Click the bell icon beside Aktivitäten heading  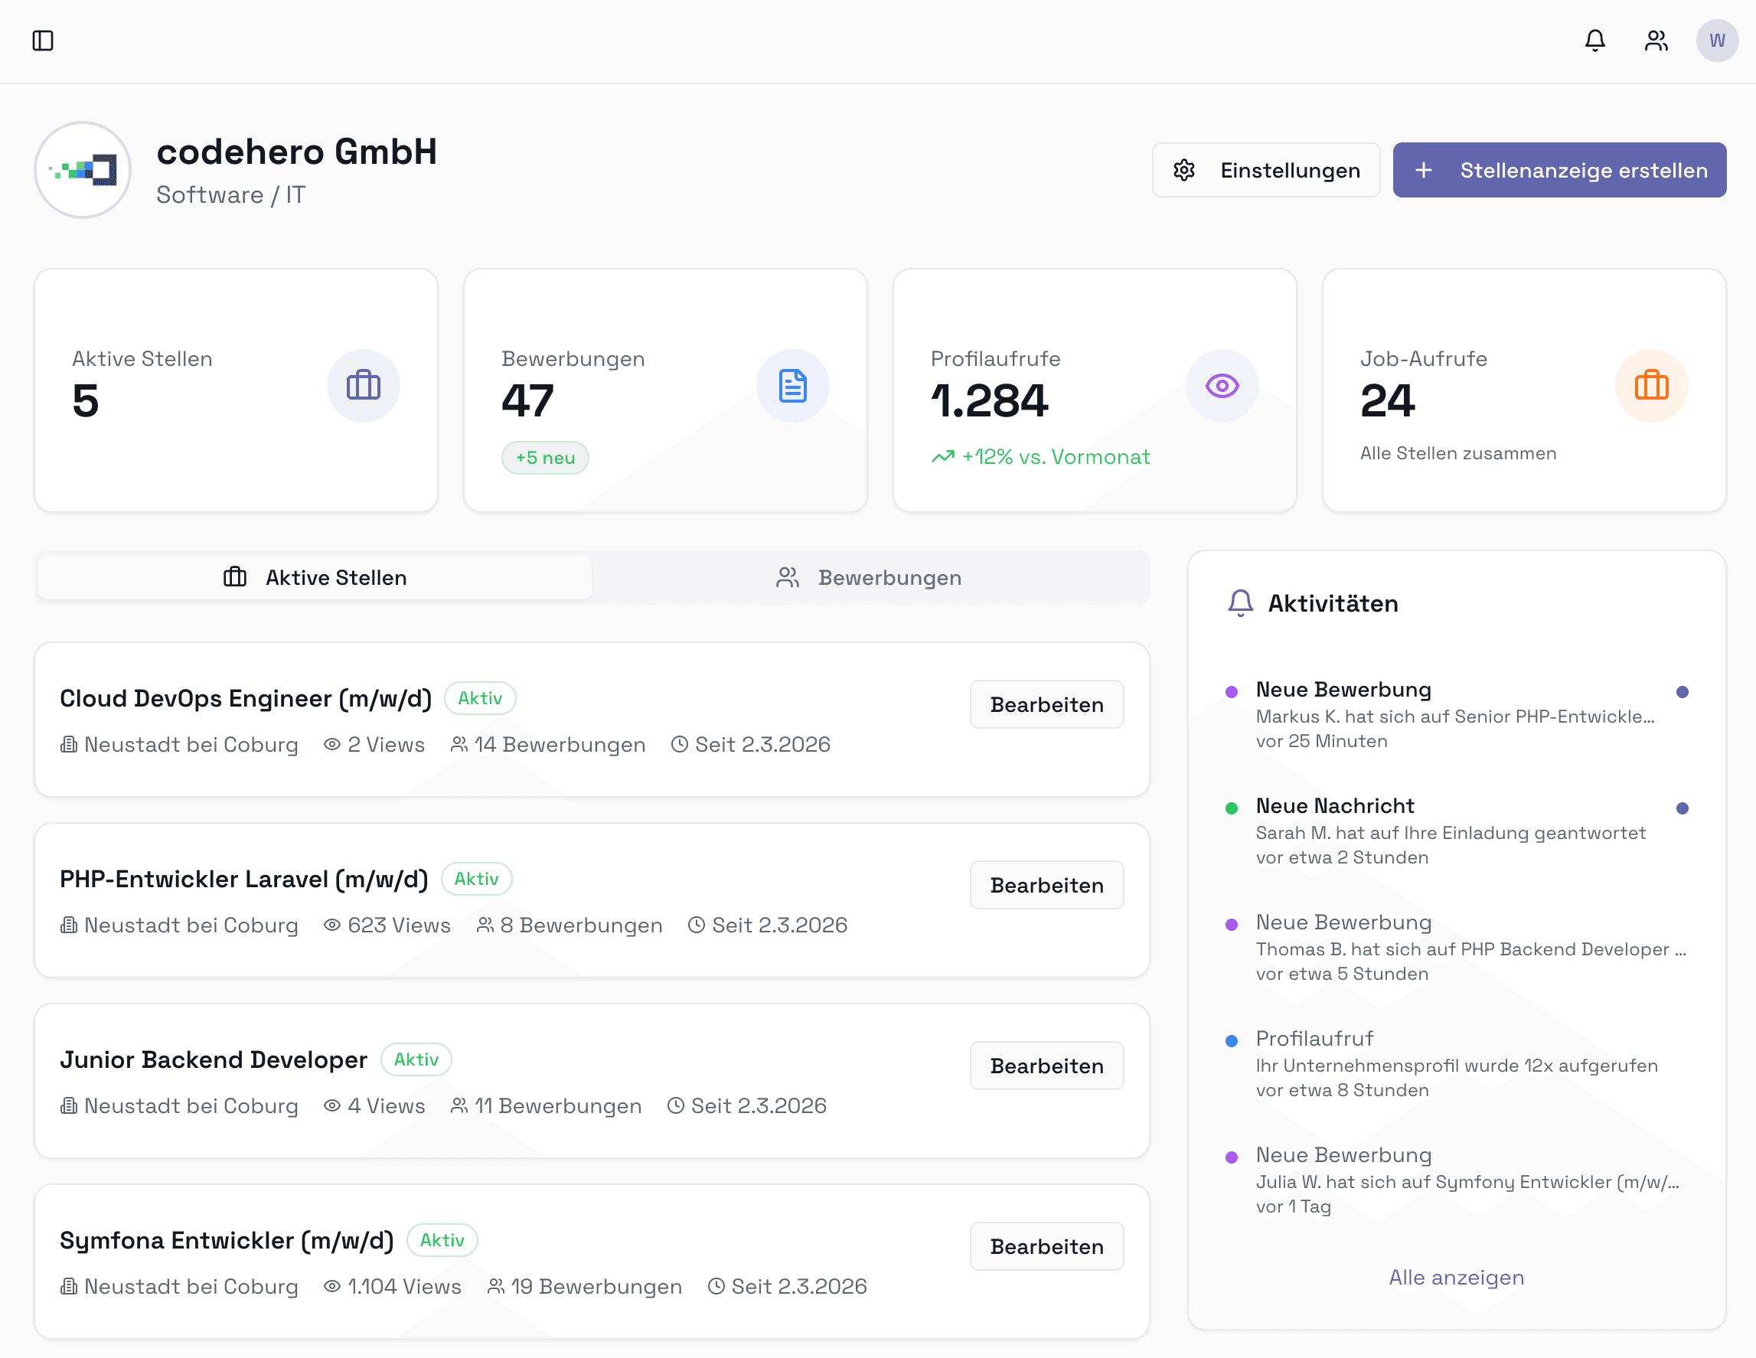point(1239,603)
